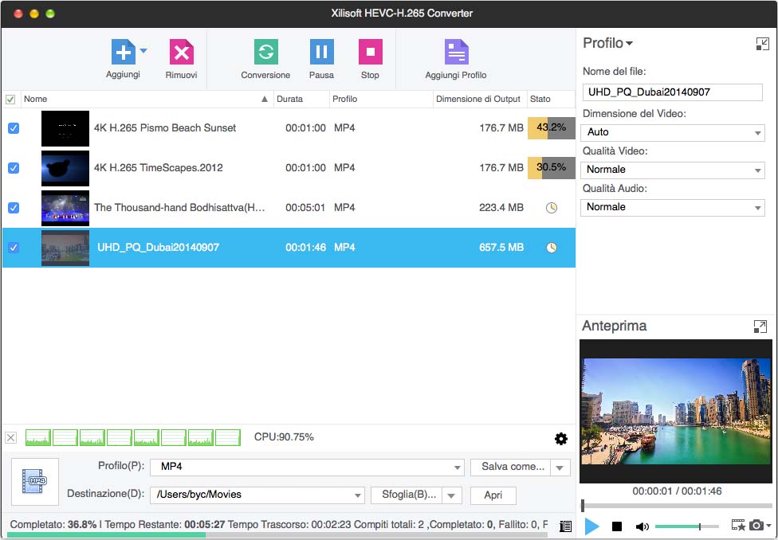This screenshot has width=778, height=540.
Task: Click the preview playback seek bar
Action: pos(677,506)
